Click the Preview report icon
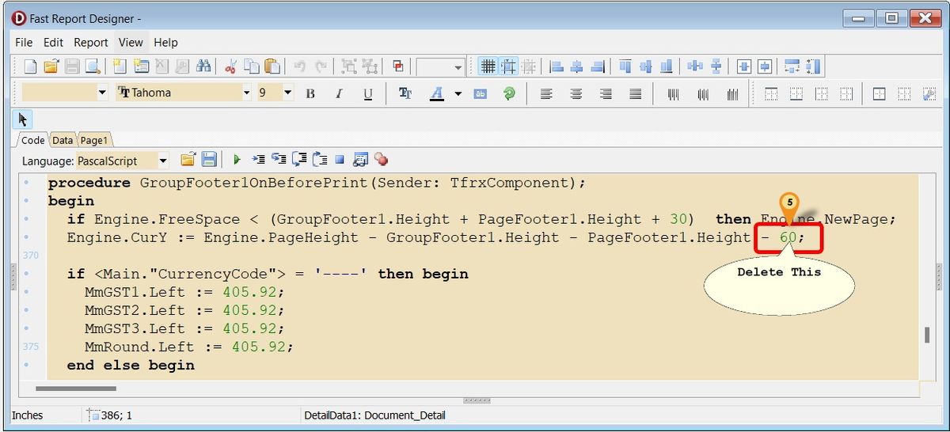This screenshot has width=950, height=432. pyautogui.click(x=93, y=66)
